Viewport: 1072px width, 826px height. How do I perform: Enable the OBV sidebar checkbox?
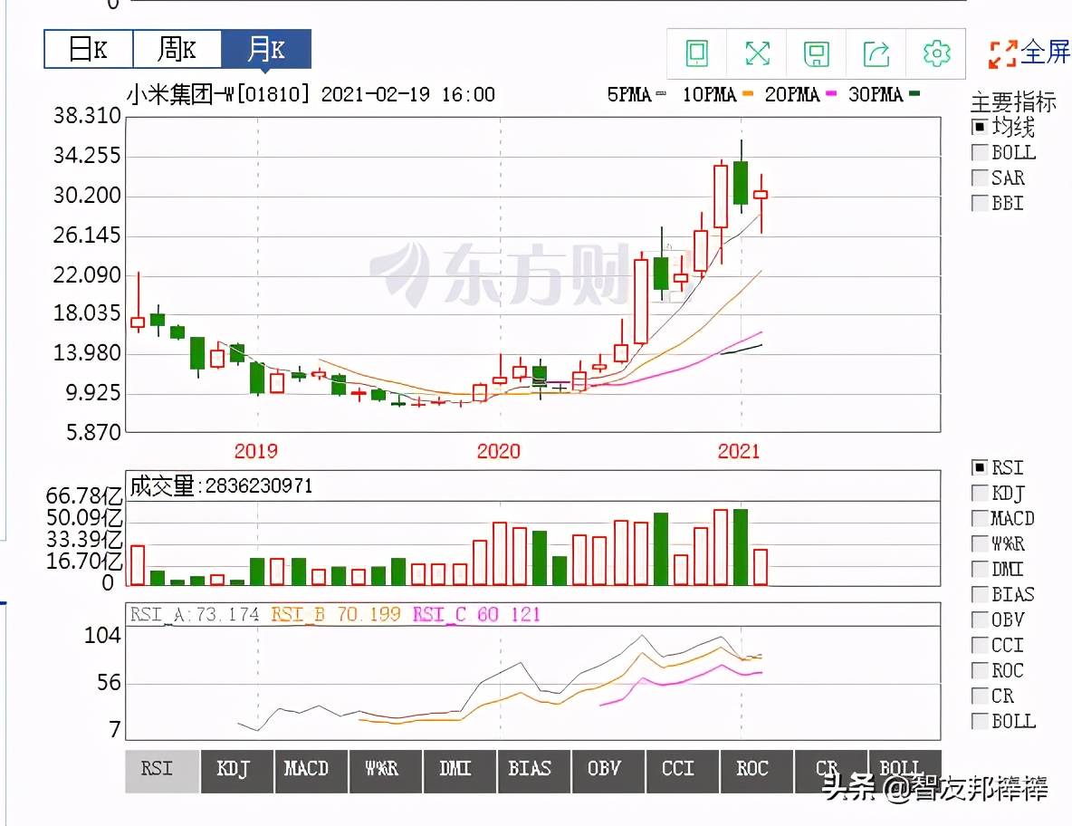pos(979,619)
